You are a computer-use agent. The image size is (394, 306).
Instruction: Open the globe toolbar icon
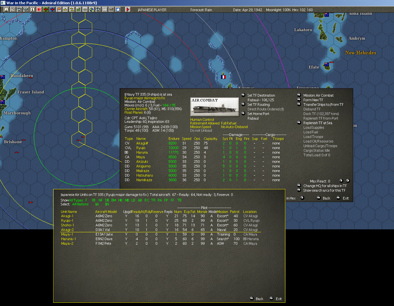click(x=91, y=10)
